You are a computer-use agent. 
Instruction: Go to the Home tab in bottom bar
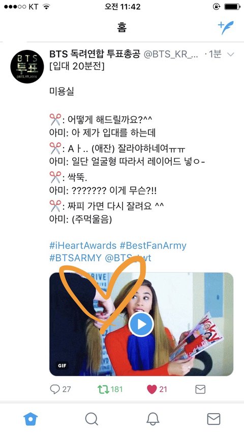tap(30, 419)
